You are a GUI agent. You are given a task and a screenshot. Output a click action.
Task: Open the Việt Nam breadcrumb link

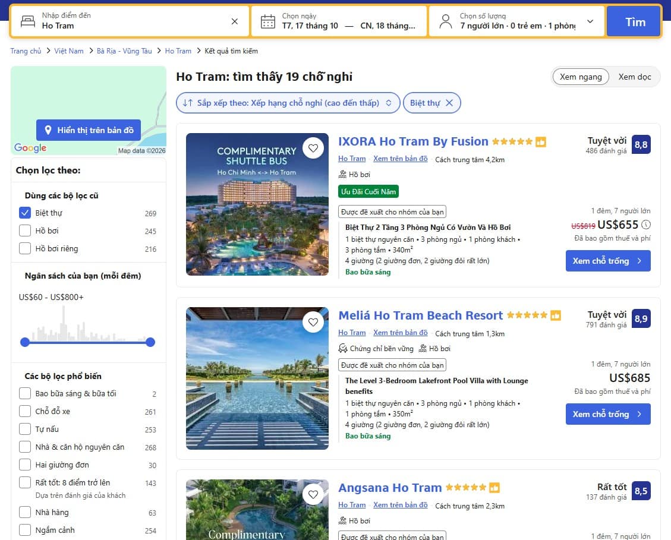[x=69, y=51]
